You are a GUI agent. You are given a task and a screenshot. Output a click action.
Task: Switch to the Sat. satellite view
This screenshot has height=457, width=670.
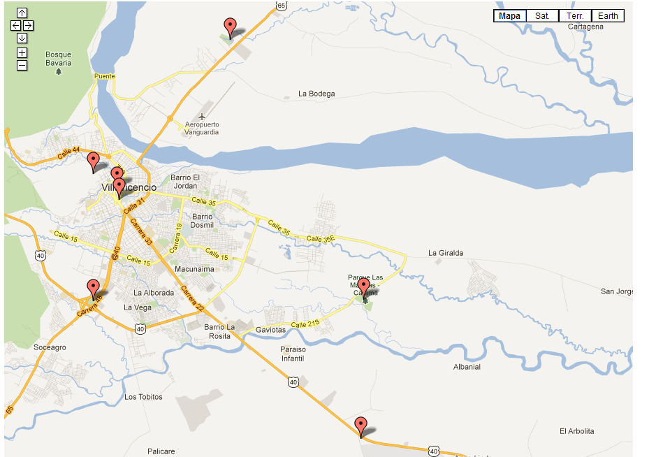coord(542,16)
